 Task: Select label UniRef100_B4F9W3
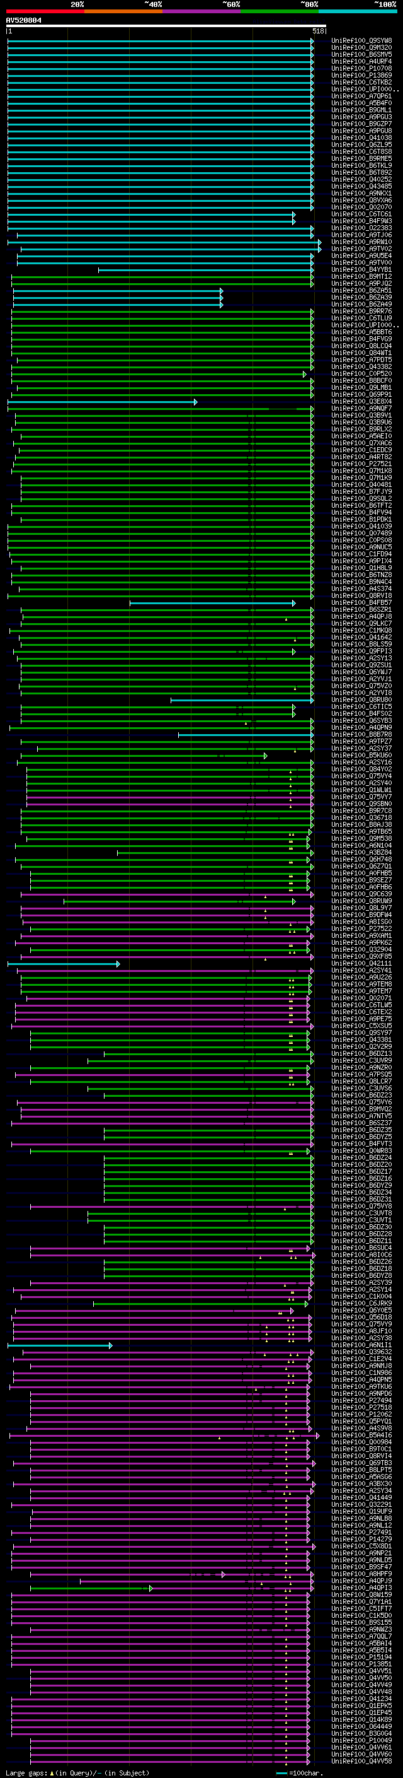point(361,221)
